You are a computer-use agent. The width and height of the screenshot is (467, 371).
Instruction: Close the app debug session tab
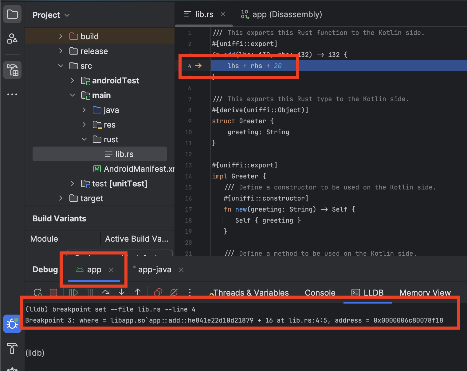click(111, 270)
